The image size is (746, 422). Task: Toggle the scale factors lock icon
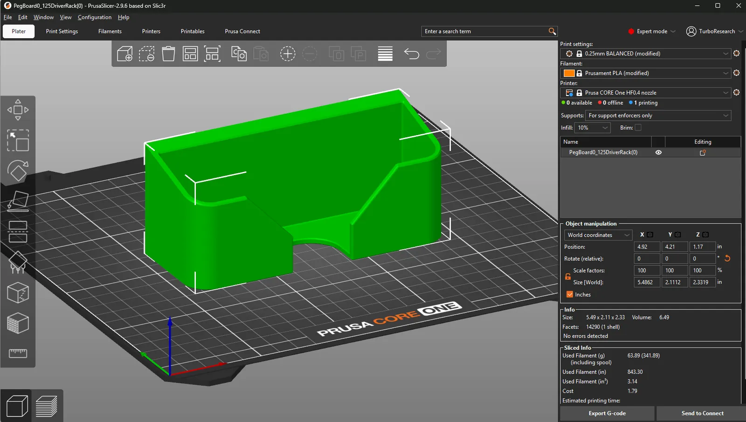568,277
